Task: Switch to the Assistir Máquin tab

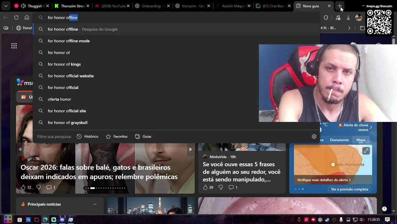Action: pyautogui.click(x=234, y=6)
